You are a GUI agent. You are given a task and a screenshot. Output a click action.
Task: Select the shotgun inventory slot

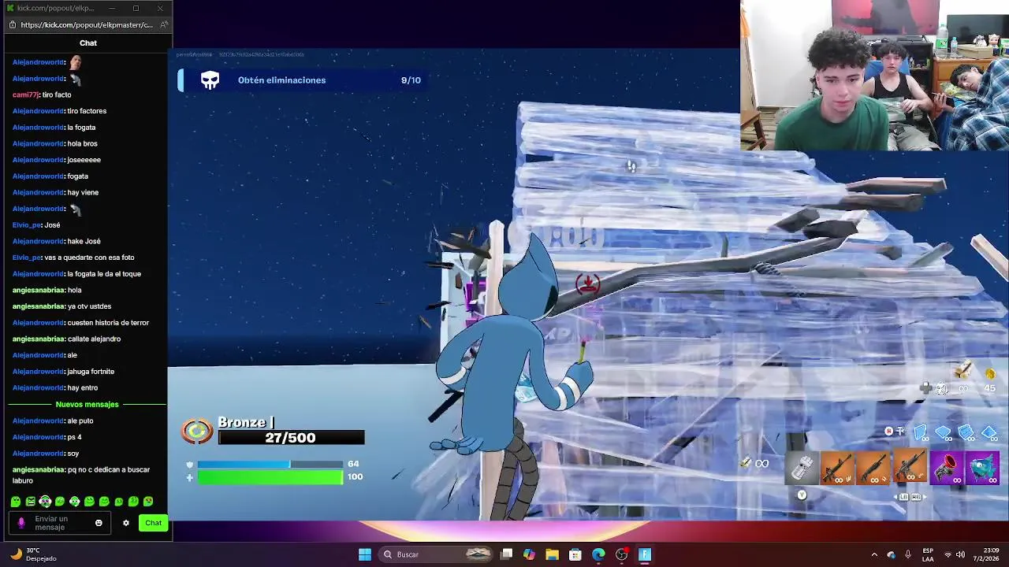point(873,469)
